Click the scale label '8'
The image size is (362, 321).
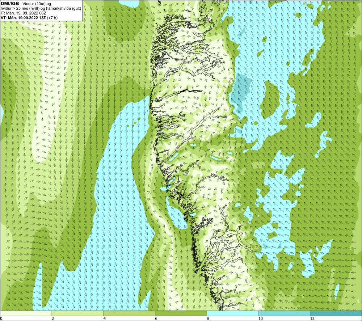tap(208, 319)
